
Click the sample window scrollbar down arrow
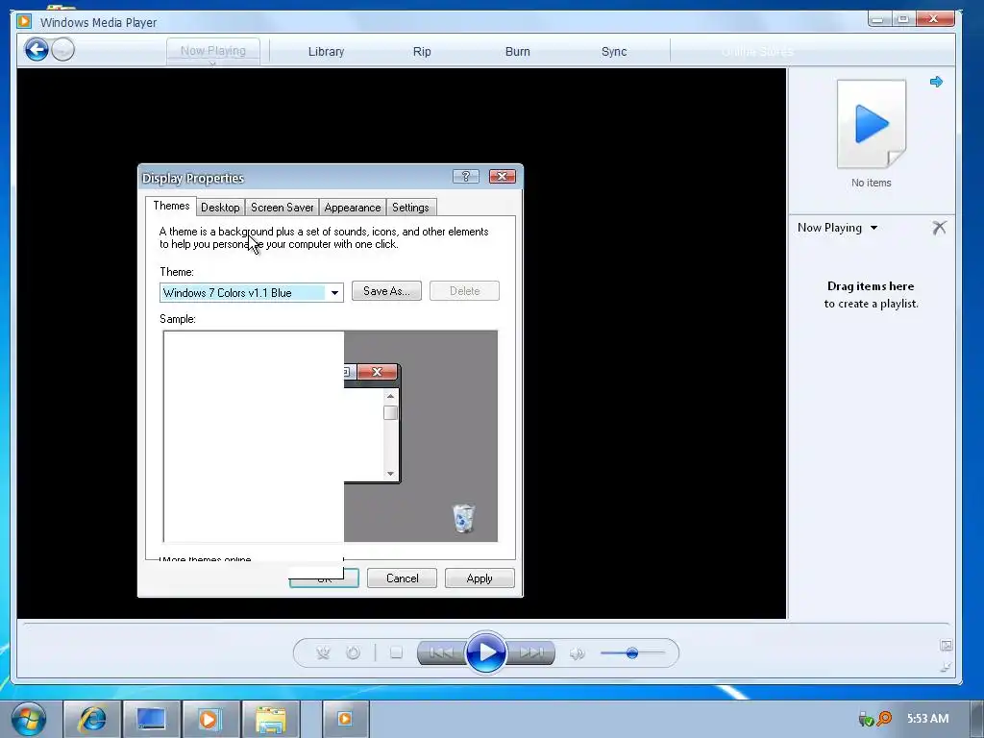pyautogui.click(x=390, y=474)
